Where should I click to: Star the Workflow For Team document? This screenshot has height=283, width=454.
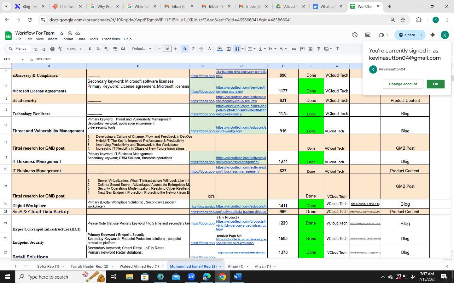62,33
